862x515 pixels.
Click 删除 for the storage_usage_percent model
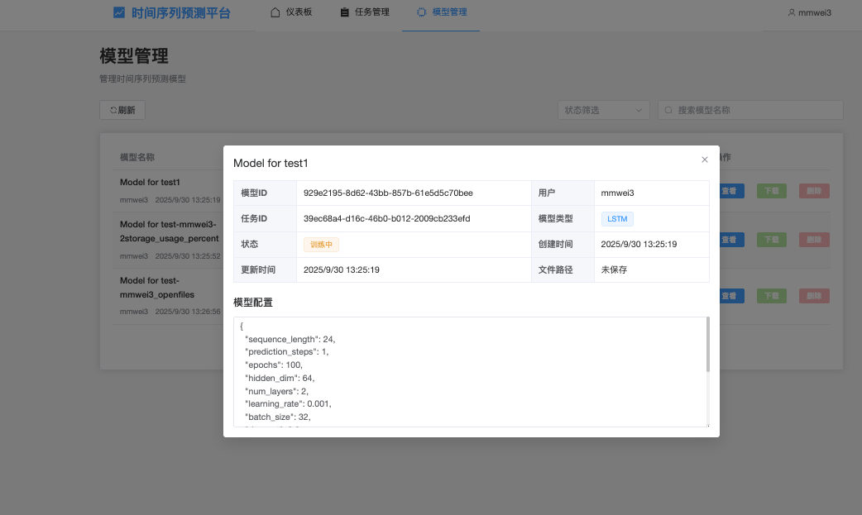pos(814,240)
